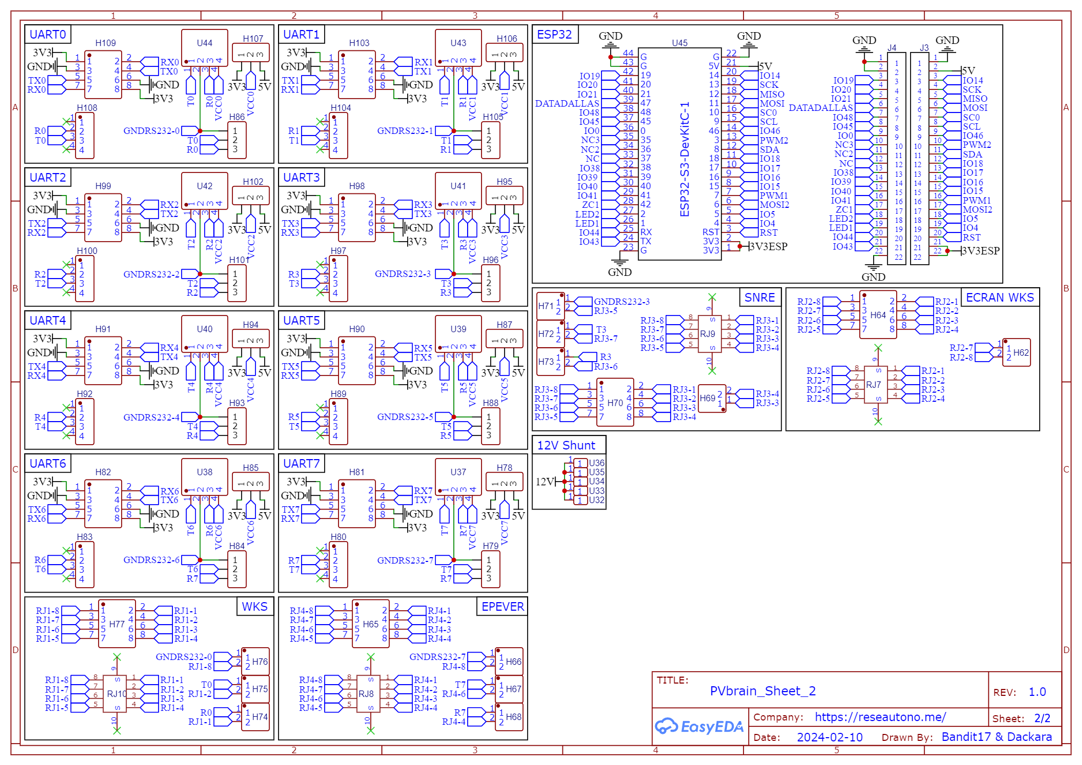Click the WKS block label
The height and width of the screenshot is (765, 1082).
coord(254,606)
